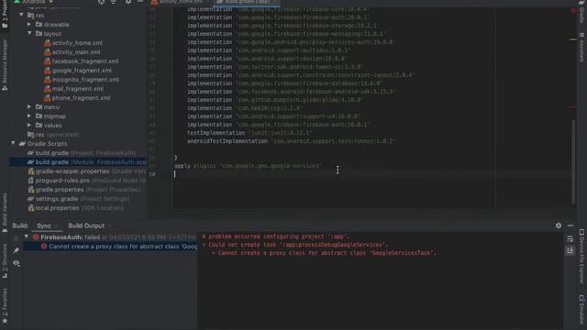Select facebook_fragment.xml file
This screenshot has height=330, width=587.
85,61
